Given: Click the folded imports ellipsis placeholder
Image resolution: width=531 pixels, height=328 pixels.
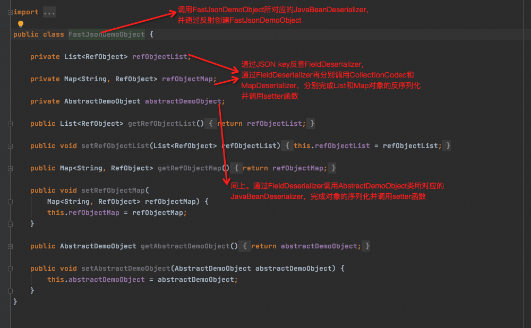Looking at the screenshot, I should pos(49,12).
